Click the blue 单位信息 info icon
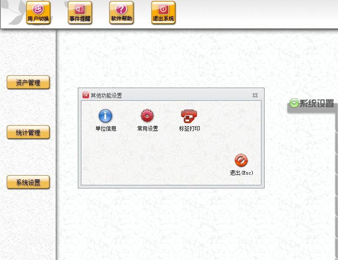 [105, 116]
